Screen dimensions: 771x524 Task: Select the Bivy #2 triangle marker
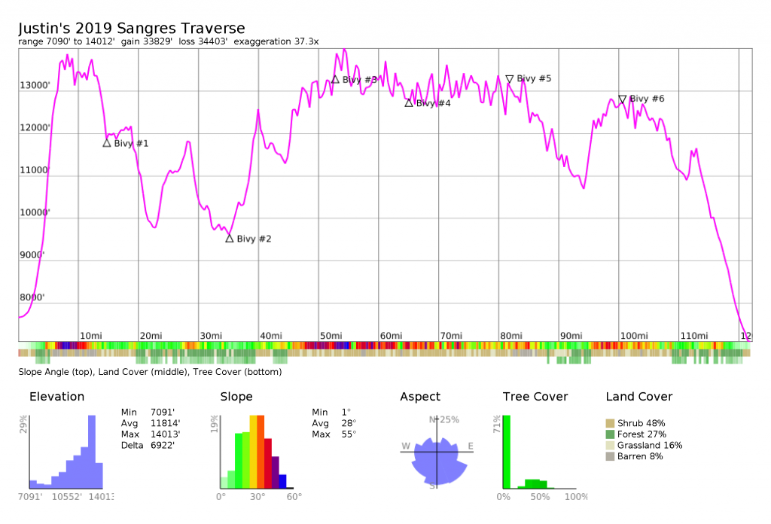[x=230, y=239]
